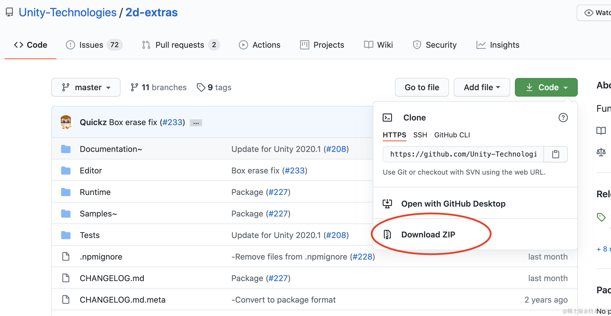Expand the commit message ellipsis button
Screen dimensions: 611x316
(196, 123)
